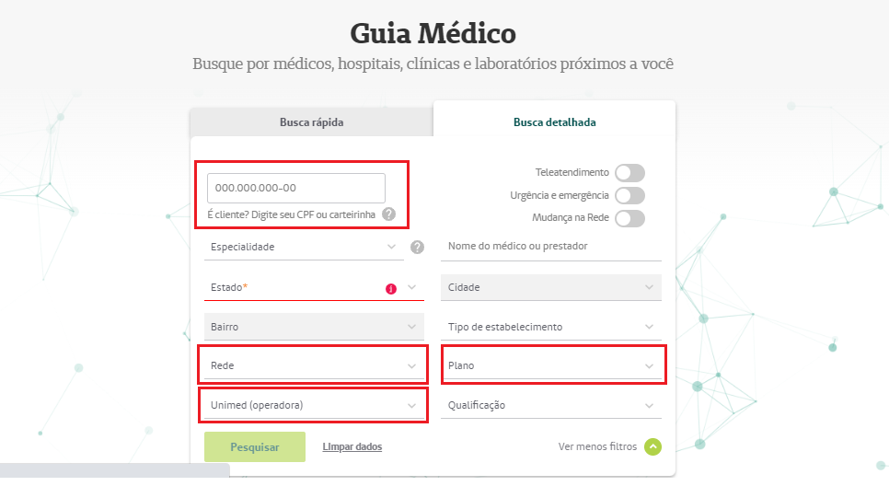Screen dimensions: 889x486
Task: Turn on the Mudança na Rede switch
Action: 629,218
